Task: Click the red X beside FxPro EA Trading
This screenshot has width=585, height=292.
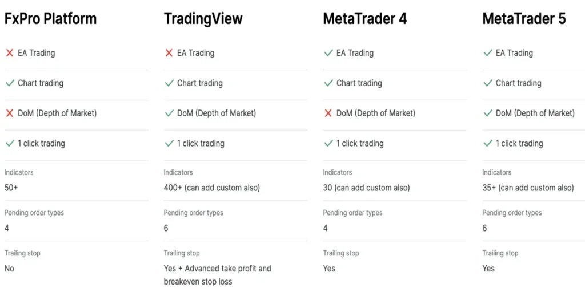Action: [x=10, y=53]
